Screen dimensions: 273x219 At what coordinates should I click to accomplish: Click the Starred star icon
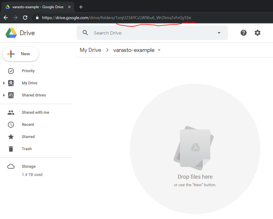coord(11,137)
